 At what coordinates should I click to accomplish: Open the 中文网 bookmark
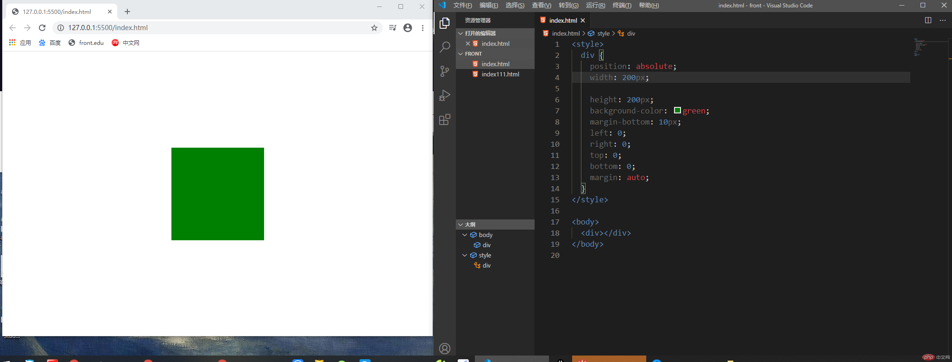click(126, 43)
